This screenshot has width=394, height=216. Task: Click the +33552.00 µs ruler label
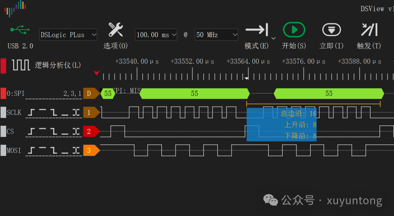click(x=192, y=62)
